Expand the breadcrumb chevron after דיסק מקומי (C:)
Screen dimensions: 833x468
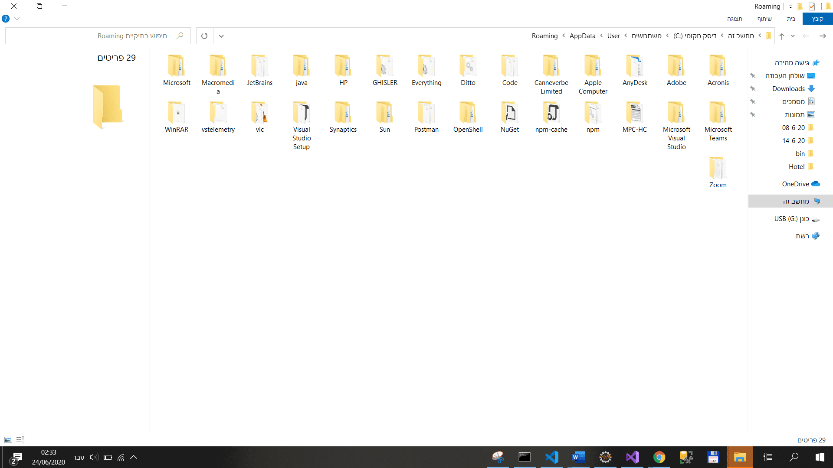point(667,36)
